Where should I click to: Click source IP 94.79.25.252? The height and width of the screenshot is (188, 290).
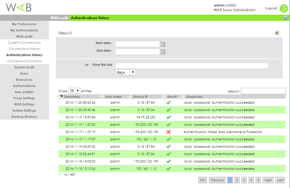(x=146, y=117)
